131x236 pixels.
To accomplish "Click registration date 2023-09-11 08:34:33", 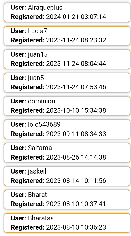I will [x=76, y=134].
